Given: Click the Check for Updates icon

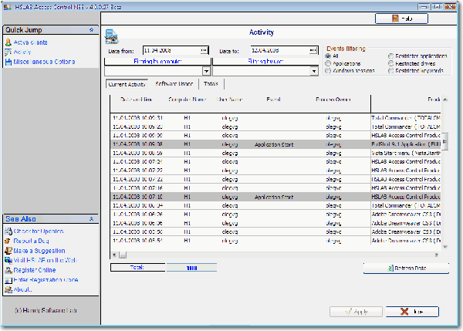Looking at the screenshot, I should (8, 231).
